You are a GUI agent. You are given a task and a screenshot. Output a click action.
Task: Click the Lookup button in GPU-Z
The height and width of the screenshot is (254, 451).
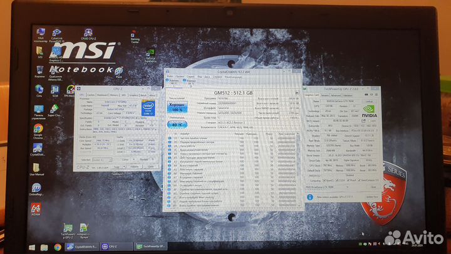(369, 102)
